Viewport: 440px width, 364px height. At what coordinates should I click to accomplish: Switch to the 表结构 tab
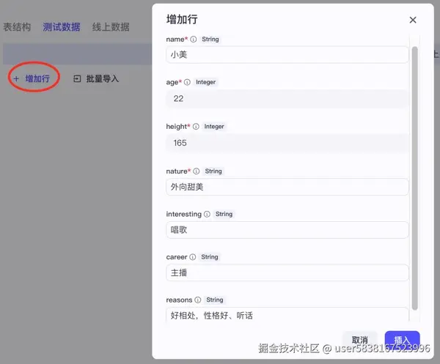click(17, 27)
